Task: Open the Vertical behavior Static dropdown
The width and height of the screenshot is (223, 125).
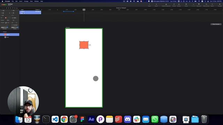Action: pyautogui.click(x=15, y=27)
